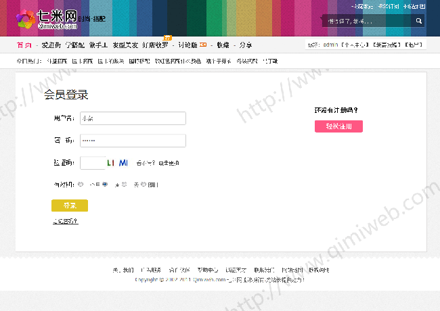The height and width of the screenshot is (311, 440).
Task: Open the 讨论版 forum navigation item
Action: pyautogui.click(x=188, y=45)
